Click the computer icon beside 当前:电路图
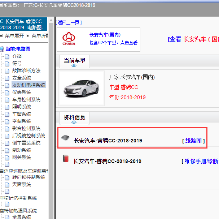 click(x=2, y=49)
